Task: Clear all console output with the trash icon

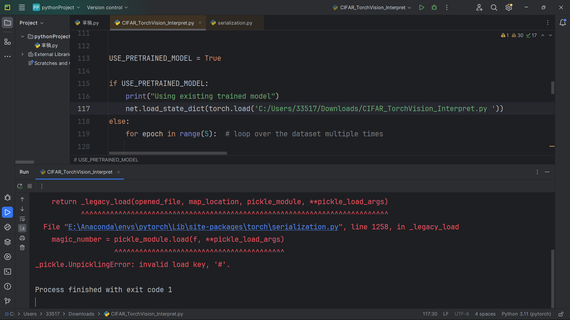Action: 22,247
